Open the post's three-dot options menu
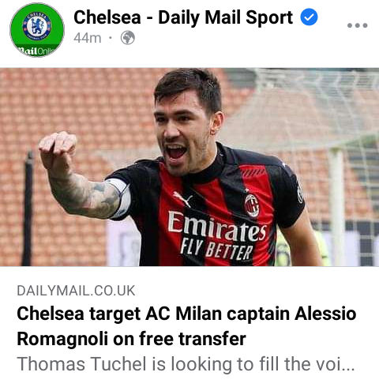The image size is (379, 391). [x=357, y=25]
